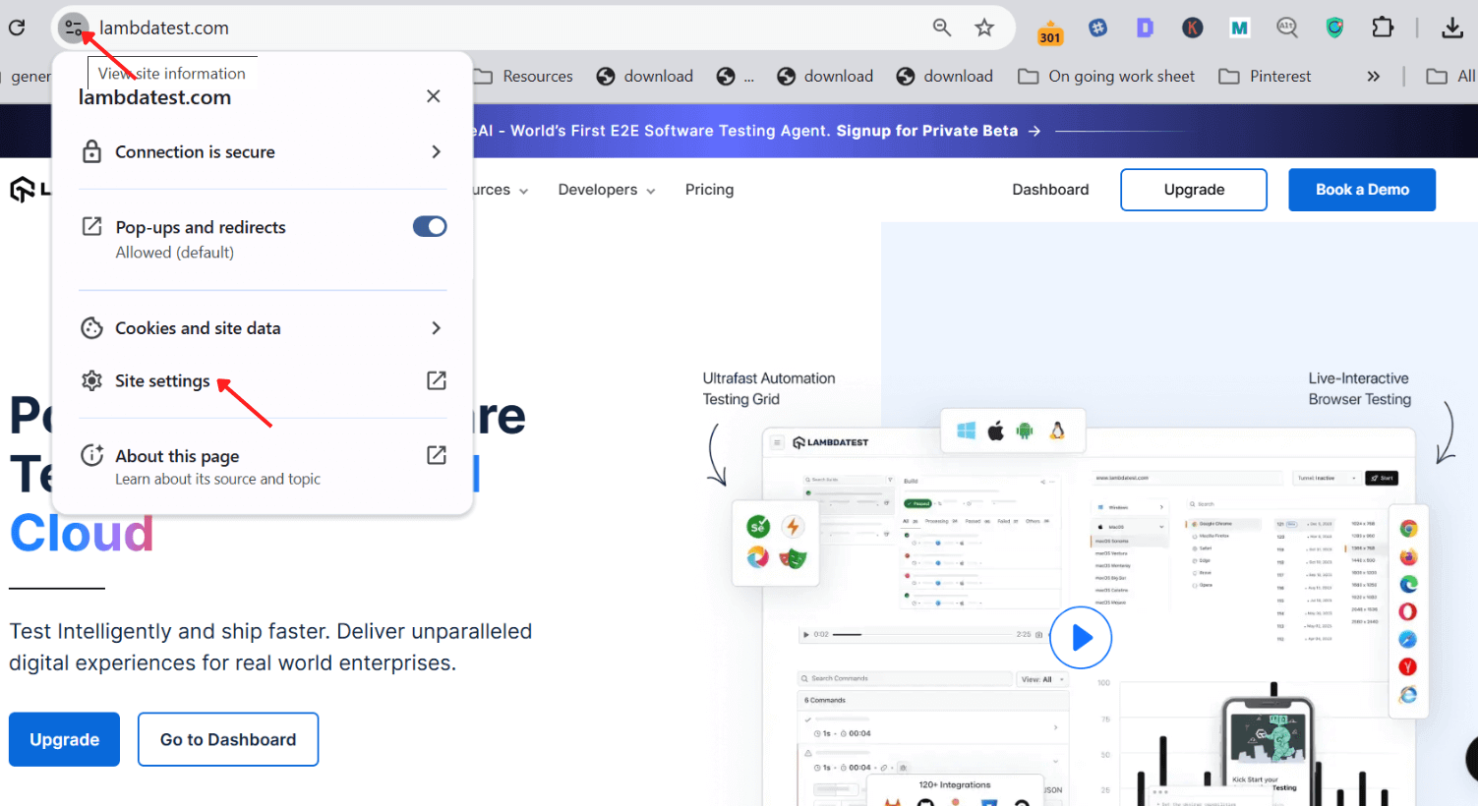Open Site settings entry
Screen dimensions: 1478x806
tap(163, 381)
